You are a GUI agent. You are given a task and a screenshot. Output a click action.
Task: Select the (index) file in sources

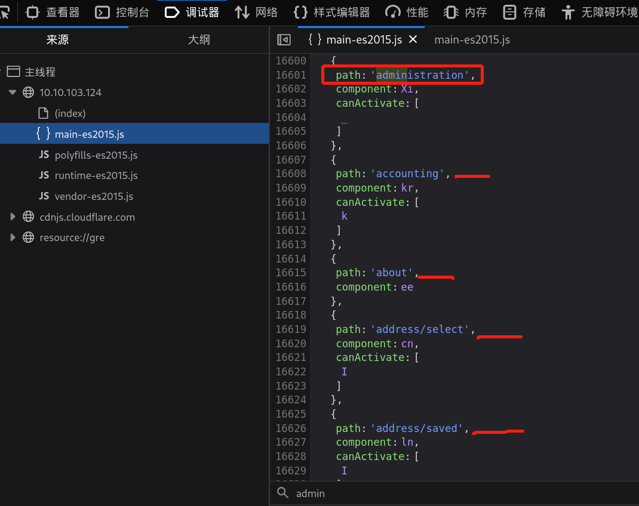tap(70, 113)
